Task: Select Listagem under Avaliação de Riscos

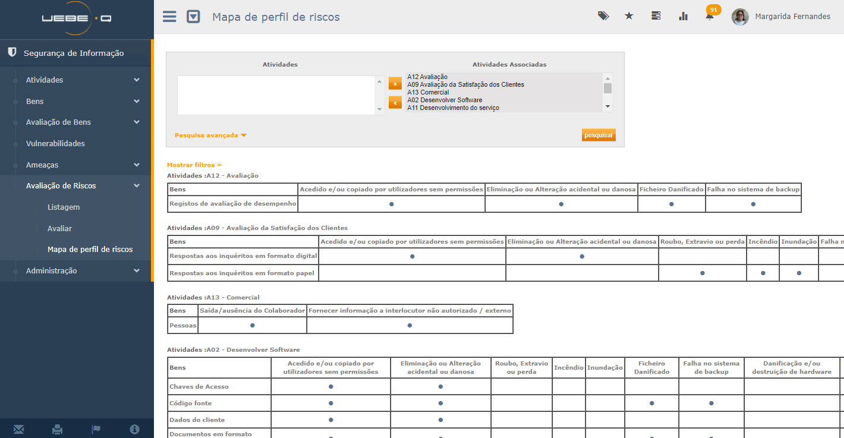Action: (x=64, y=207)
